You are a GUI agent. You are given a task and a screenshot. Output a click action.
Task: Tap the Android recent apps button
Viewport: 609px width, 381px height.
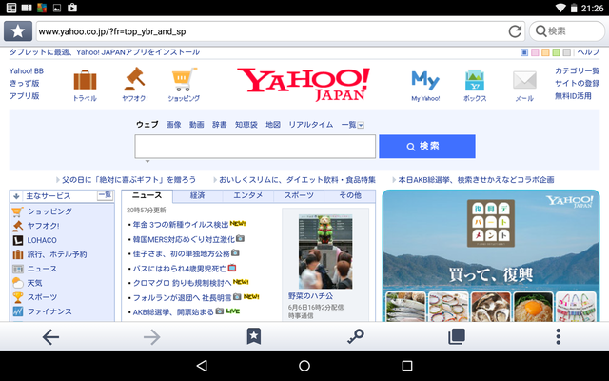click(x=407, y=366)
